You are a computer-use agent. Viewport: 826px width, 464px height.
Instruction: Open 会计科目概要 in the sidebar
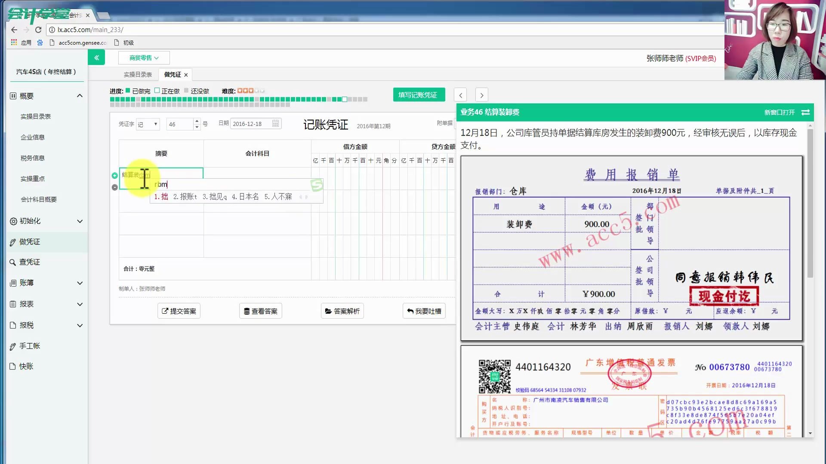tap(39, 199)
